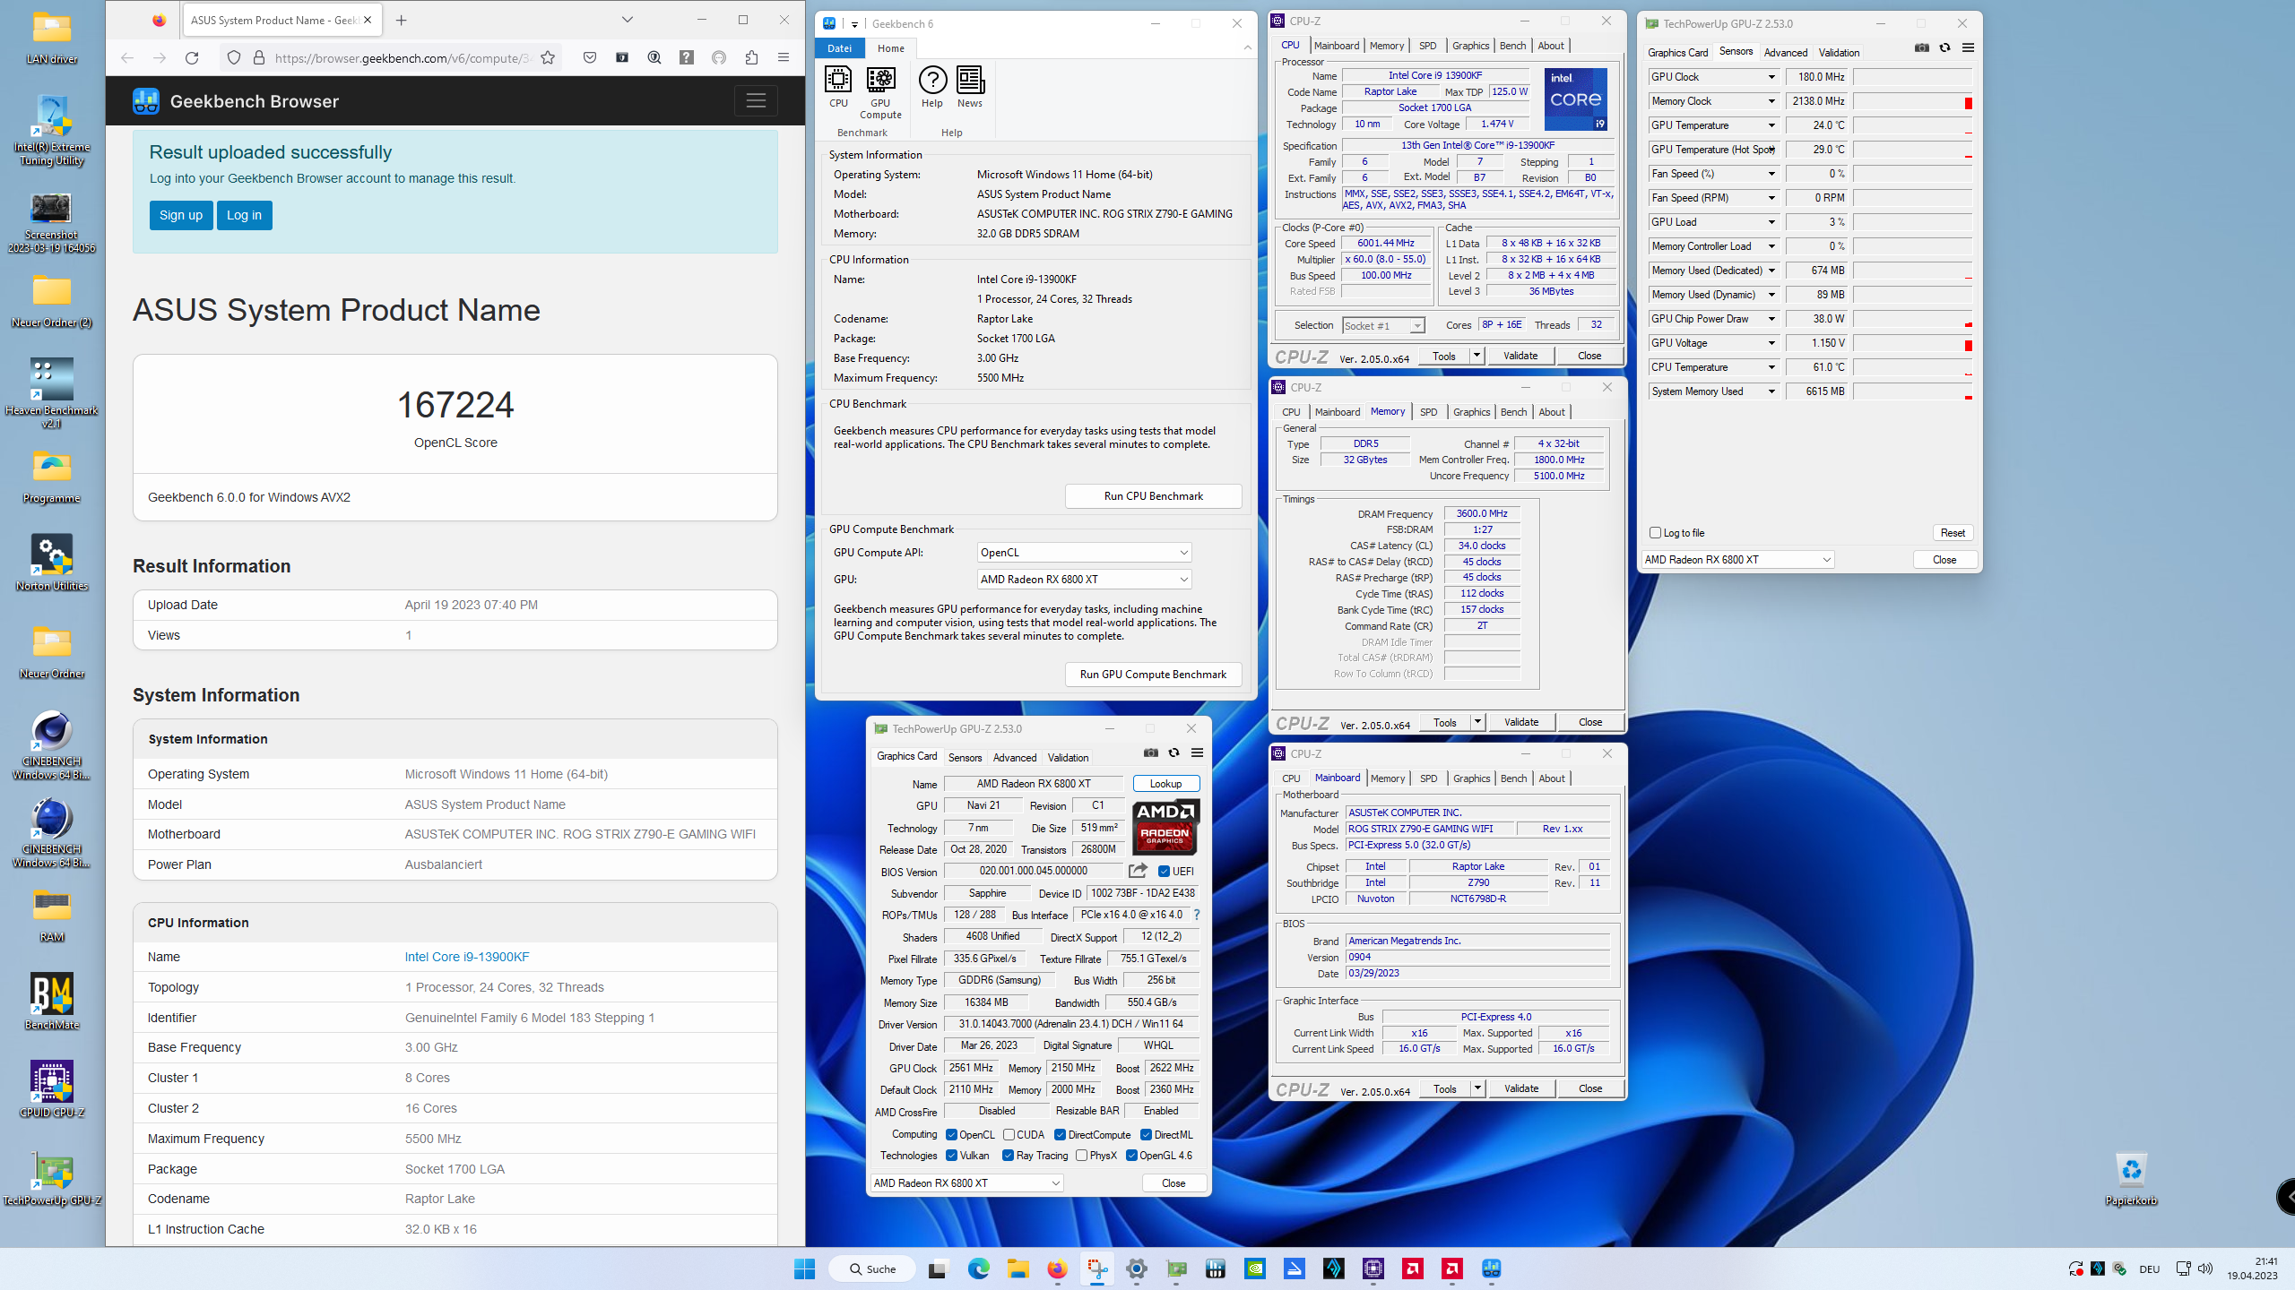Image resolution: width=2295 pixels, height=1290 pixels.
Task: Open GPU Compute icon in Geekbench ribbon
Action: point(880,92)
